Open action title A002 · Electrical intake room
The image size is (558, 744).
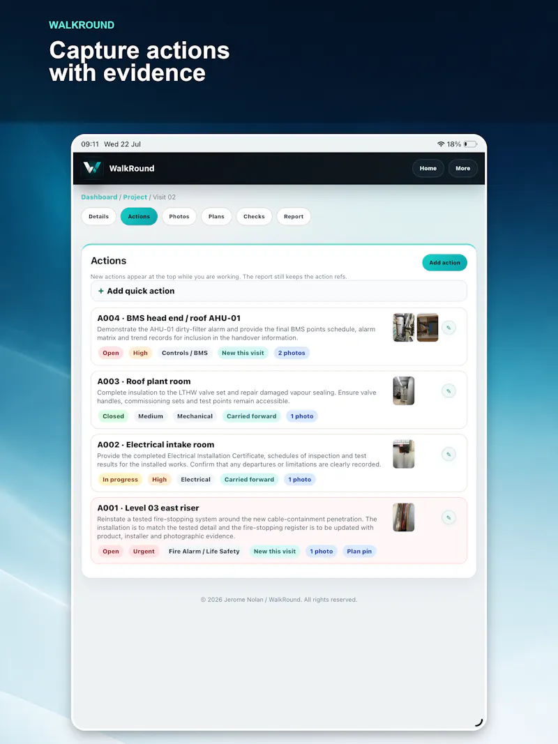click(156, 445)
